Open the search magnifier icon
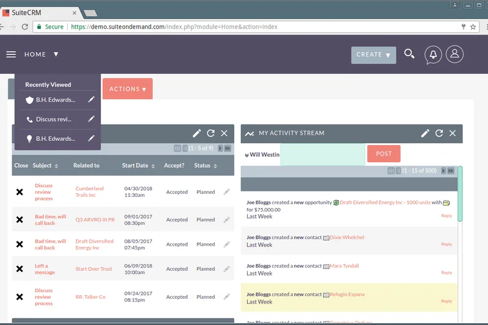The image size is (488, 325). 409,54
